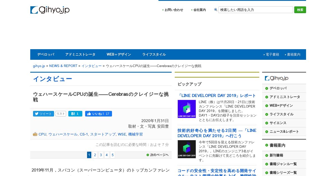Open ライフスタイル in blue navigation bar

(154, 54)
